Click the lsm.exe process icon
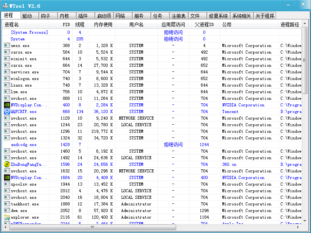The image size is (311, 233). [7, 92]
